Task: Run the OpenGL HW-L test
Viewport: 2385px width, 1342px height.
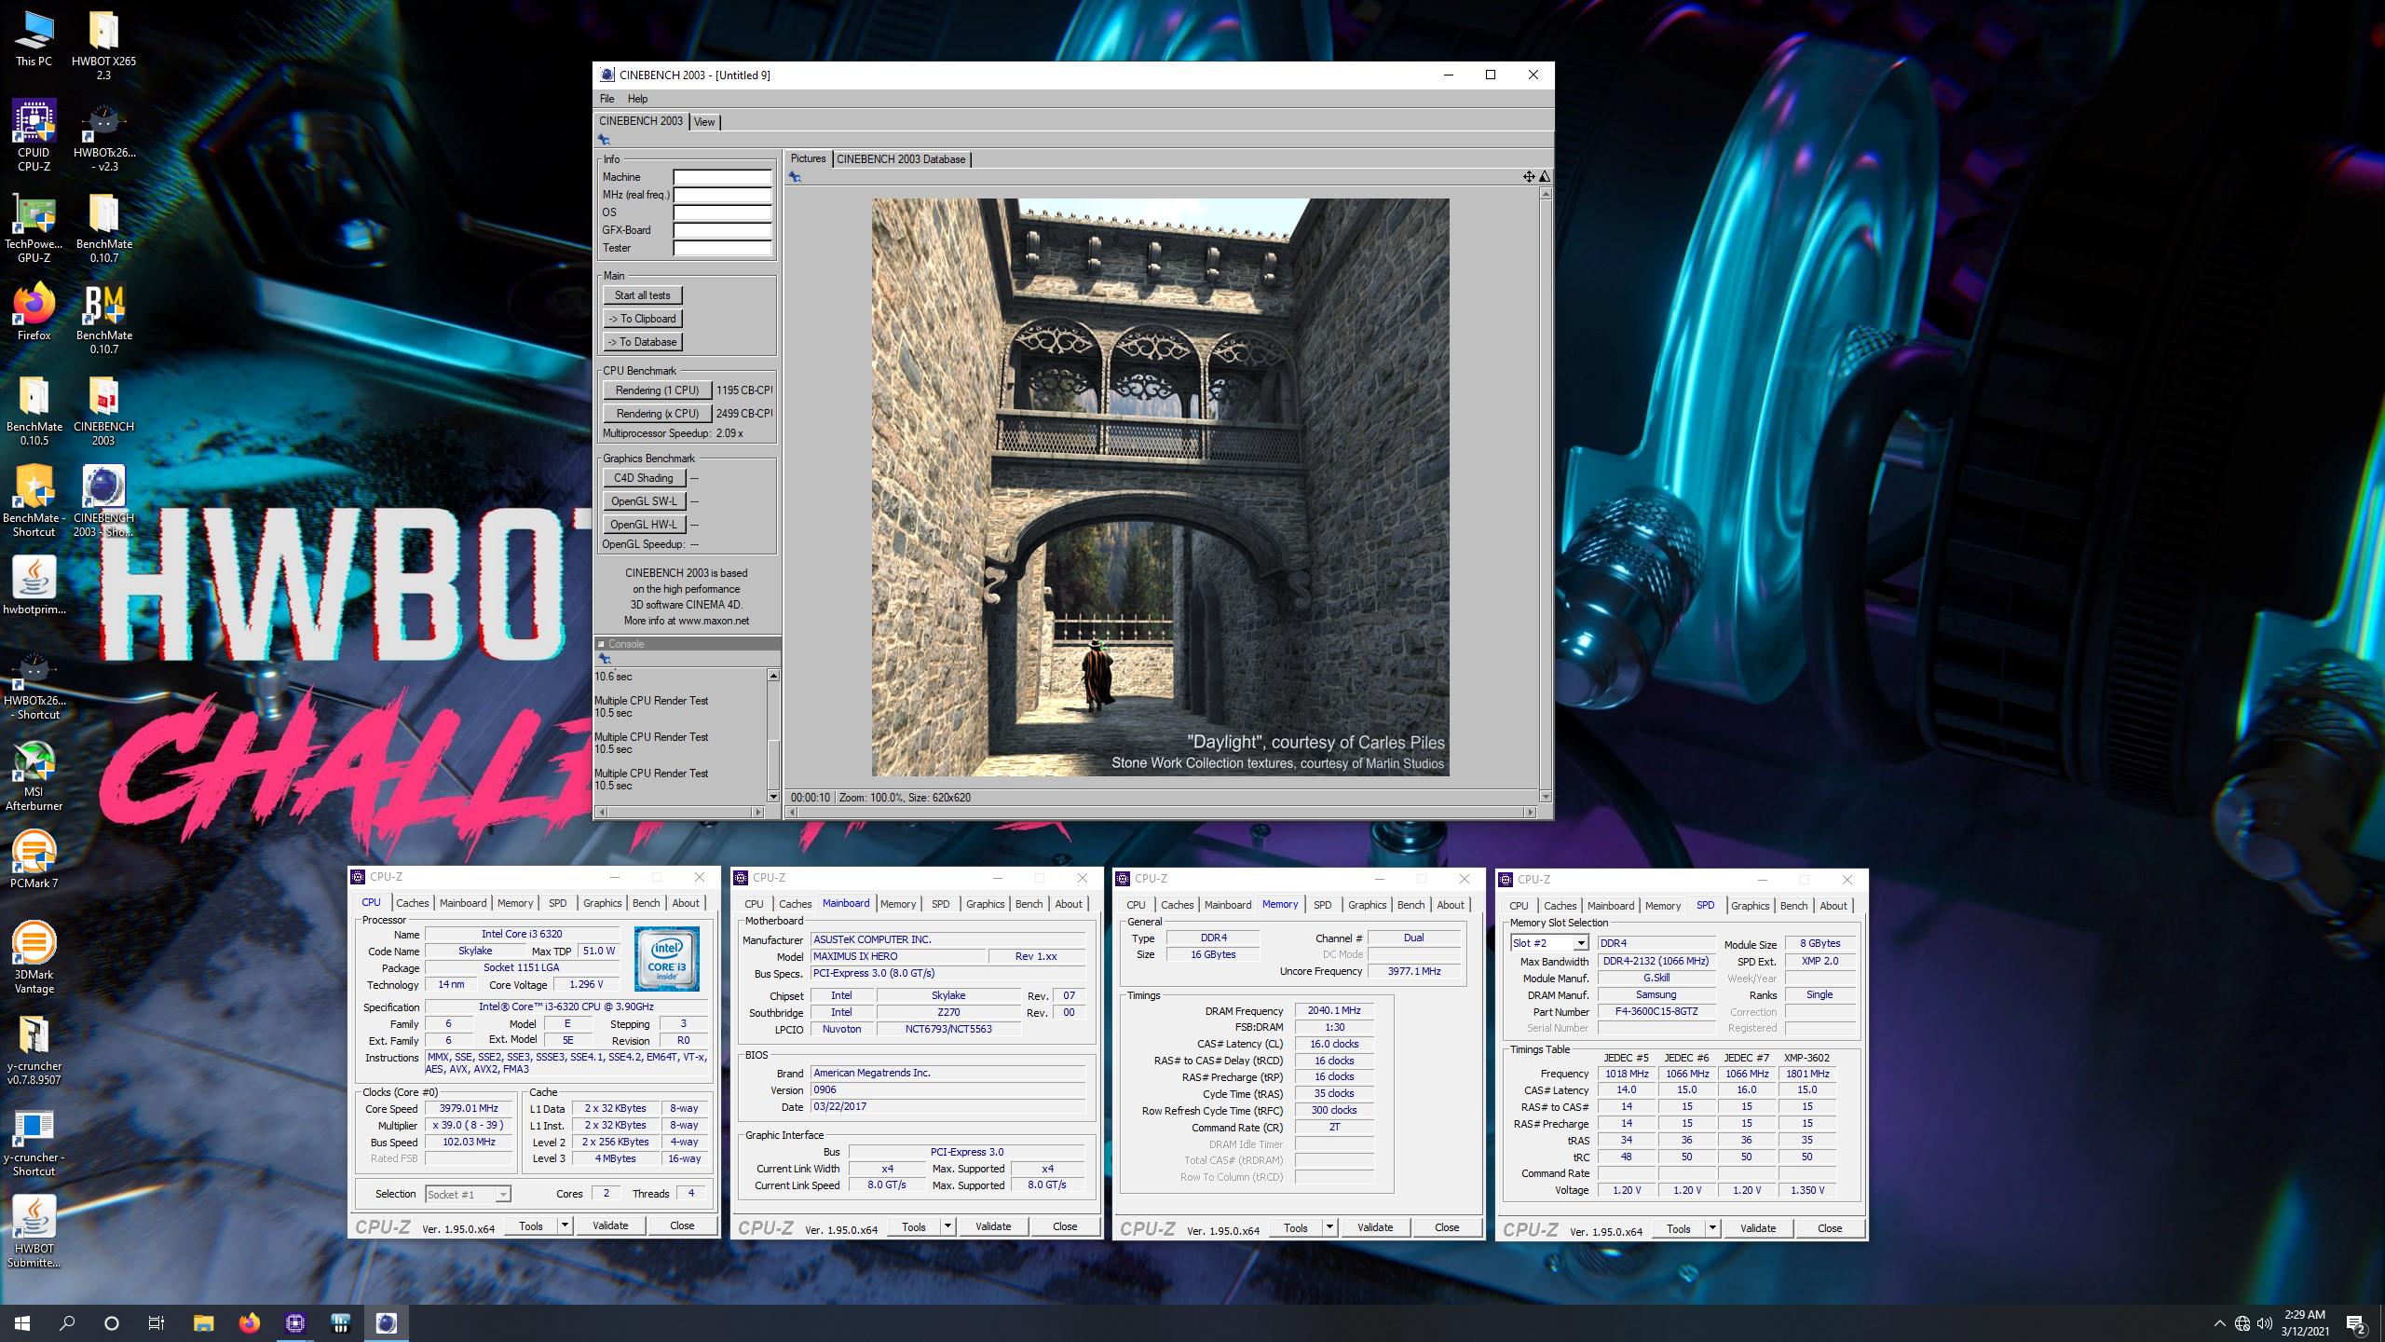Action: point(644,525)
